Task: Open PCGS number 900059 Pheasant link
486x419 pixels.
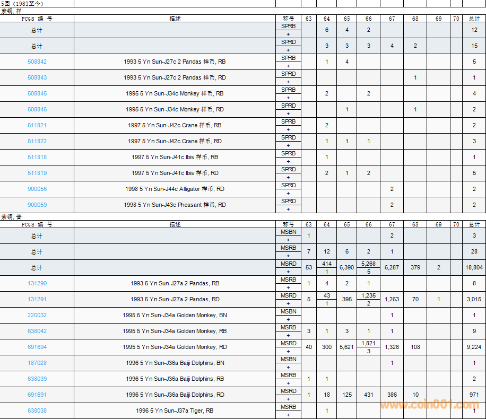Action: tap(37, 205)
